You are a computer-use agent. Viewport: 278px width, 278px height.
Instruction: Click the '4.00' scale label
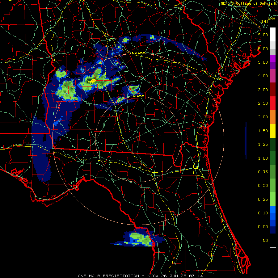pyautogui.click(x=263, y=76)
